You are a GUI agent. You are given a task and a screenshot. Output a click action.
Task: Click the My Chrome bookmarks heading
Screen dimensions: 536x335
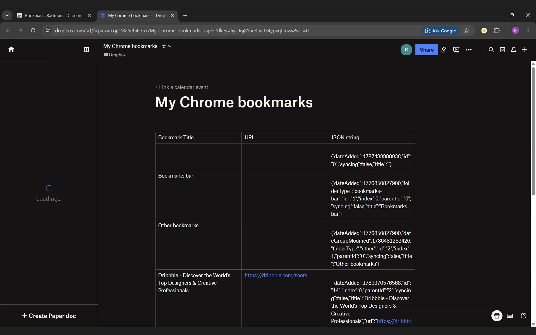[x=234, y=102]
